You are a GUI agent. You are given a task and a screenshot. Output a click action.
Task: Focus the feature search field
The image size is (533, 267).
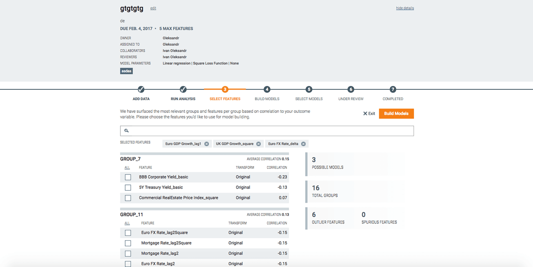(266, 131)
